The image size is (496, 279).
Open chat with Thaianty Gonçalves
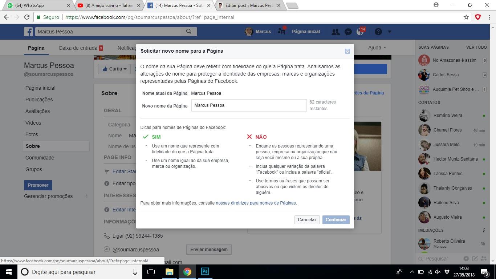click(452, 188)
